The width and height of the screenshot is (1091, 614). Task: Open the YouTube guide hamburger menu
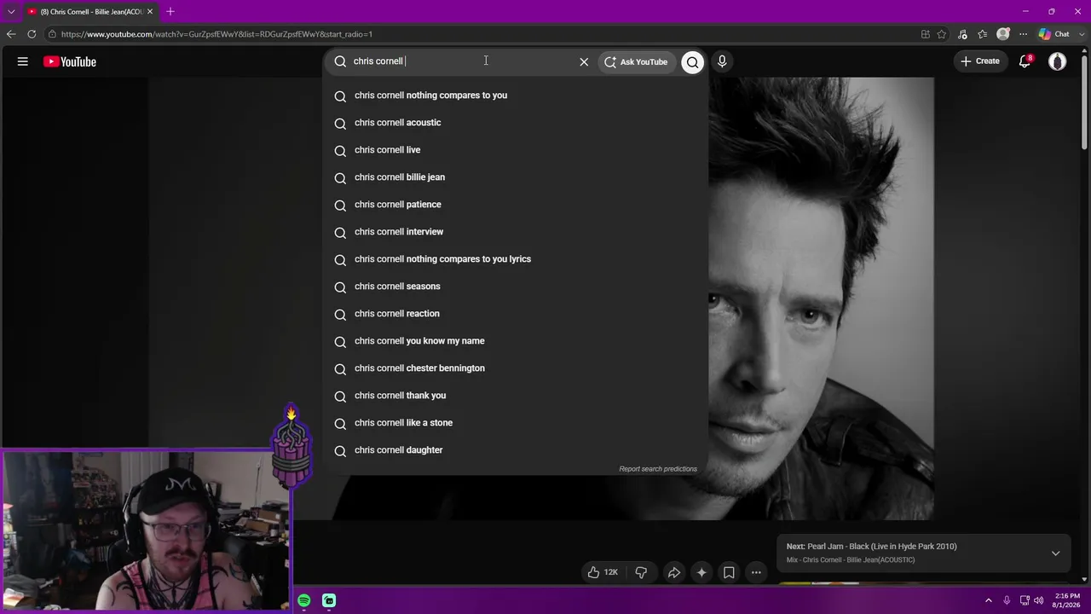[x=23, y=61]
